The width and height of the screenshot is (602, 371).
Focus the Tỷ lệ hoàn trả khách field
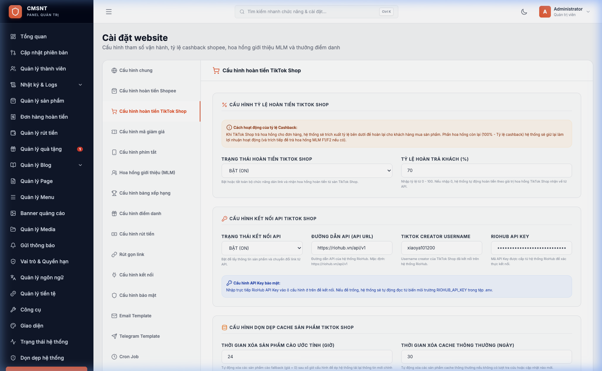click(486, 171)
